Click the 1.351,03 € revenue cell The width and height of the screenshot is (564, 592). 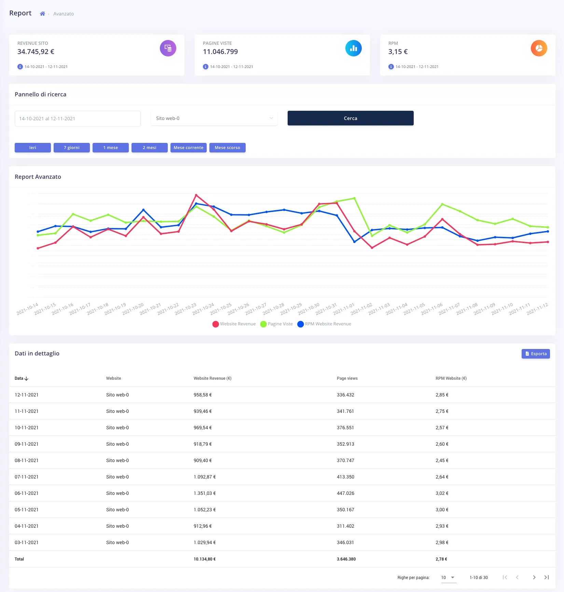click(205, 493)
